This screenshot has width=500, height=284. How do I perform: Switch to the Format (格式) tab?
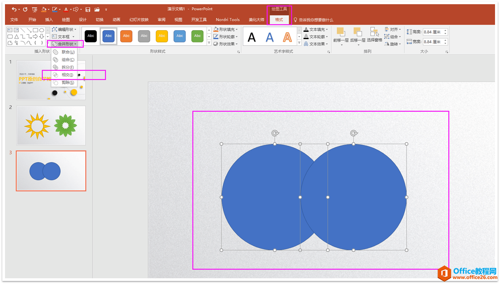tap(279, 20)
